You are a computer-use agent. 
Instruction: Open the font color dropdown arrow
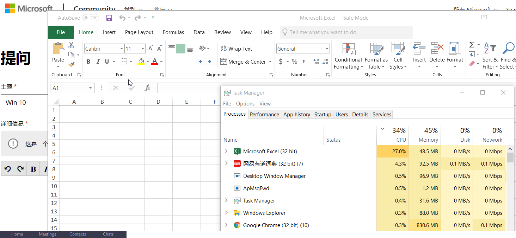[x=161, y=62]
